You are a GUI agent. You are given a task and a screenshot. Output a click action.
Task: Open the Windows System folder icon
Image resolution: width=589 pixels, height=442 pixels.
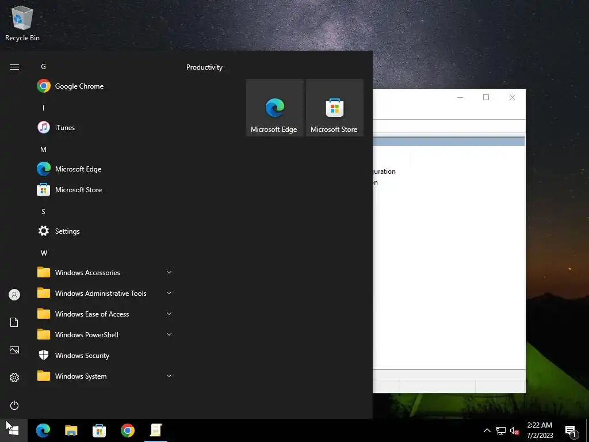44,375
